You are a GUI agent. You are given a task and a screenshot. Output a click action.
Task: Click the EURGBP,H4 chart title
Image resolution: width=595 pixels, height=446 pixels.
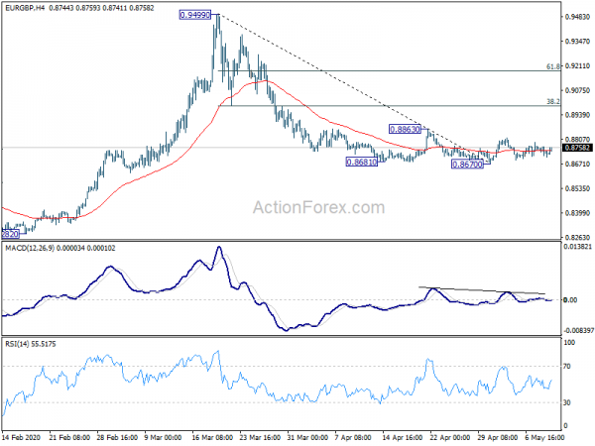pyautogui.click(x=25, y=8)
